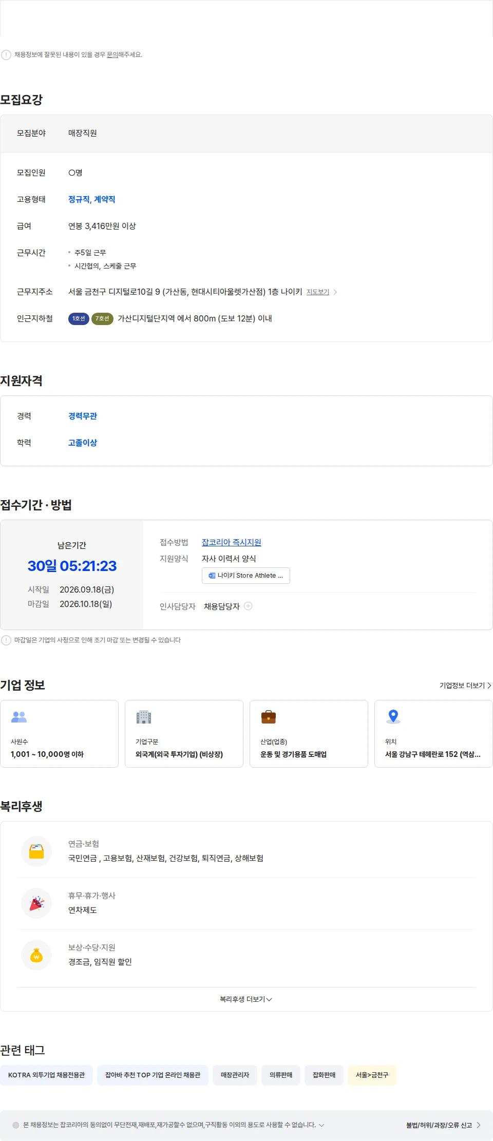Click the building icon for 기업구분
493x1141 pixels.
coord(144,717)
